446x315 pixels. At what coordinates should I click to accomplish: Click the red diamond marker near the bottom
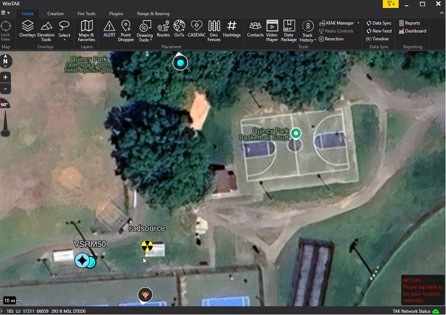point(145,295)
